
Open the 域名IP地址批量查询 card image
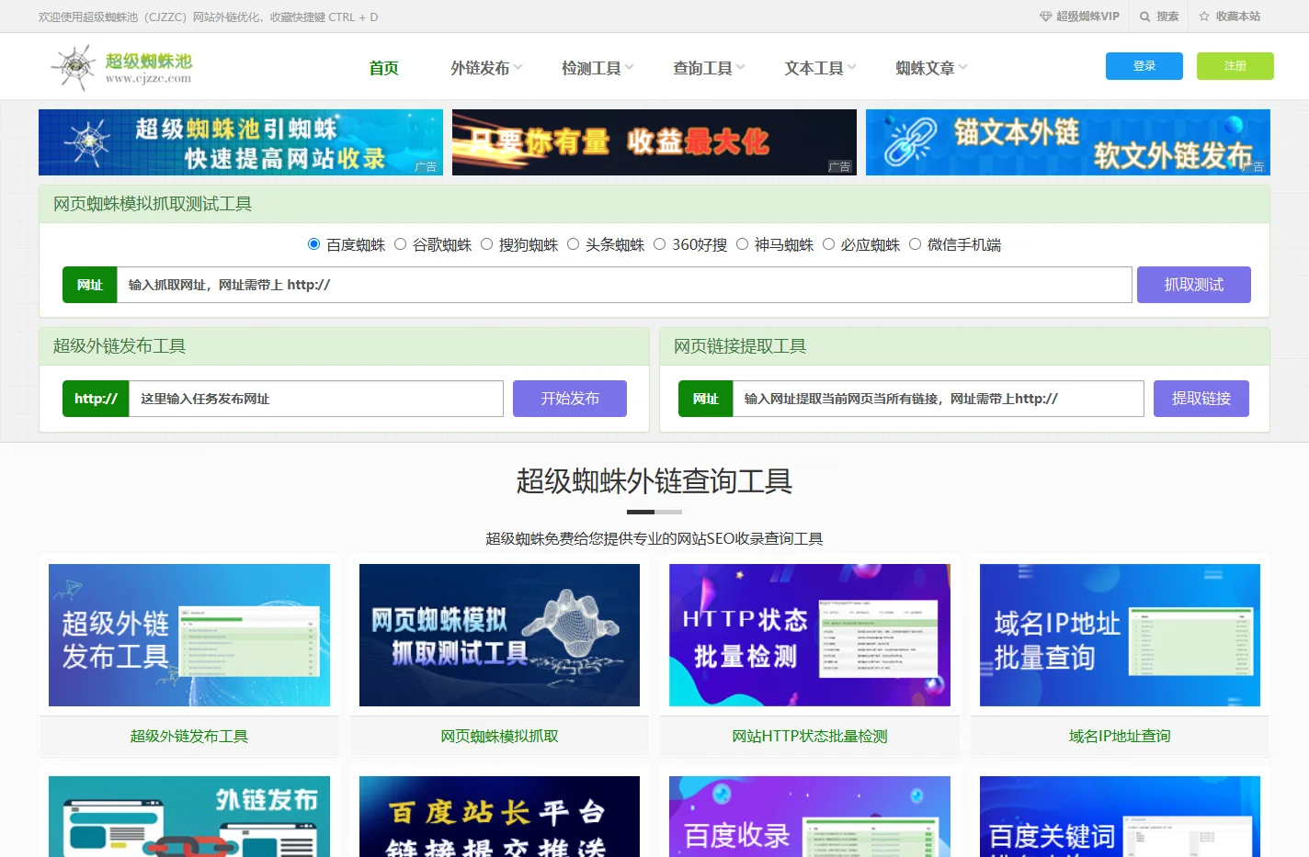(x=1120, y=635)
